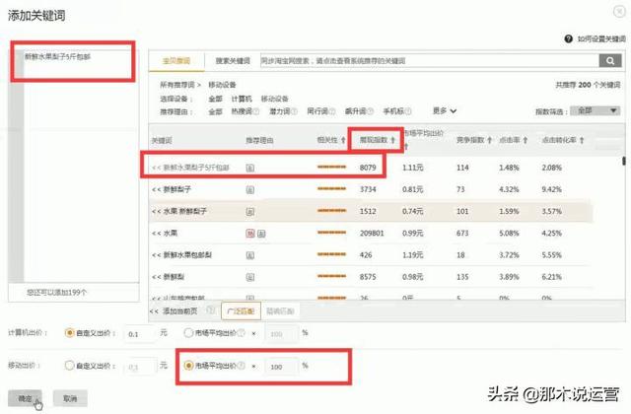
Task: Select 全部 in the 推荐理由 row
Action: 215,111
